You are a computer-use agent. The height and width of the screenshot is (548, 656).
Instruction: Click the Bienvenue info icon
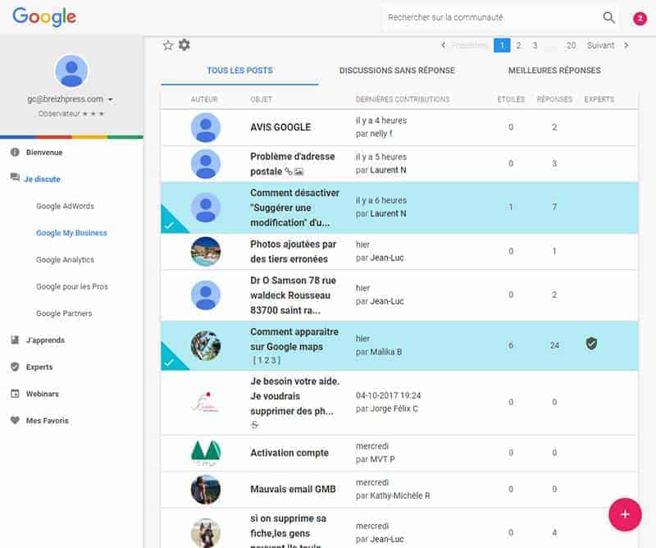15,152
